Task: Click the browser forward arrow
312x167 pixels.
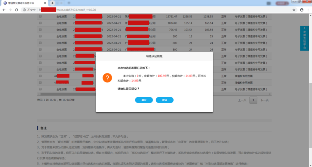Action: (10, 10)
